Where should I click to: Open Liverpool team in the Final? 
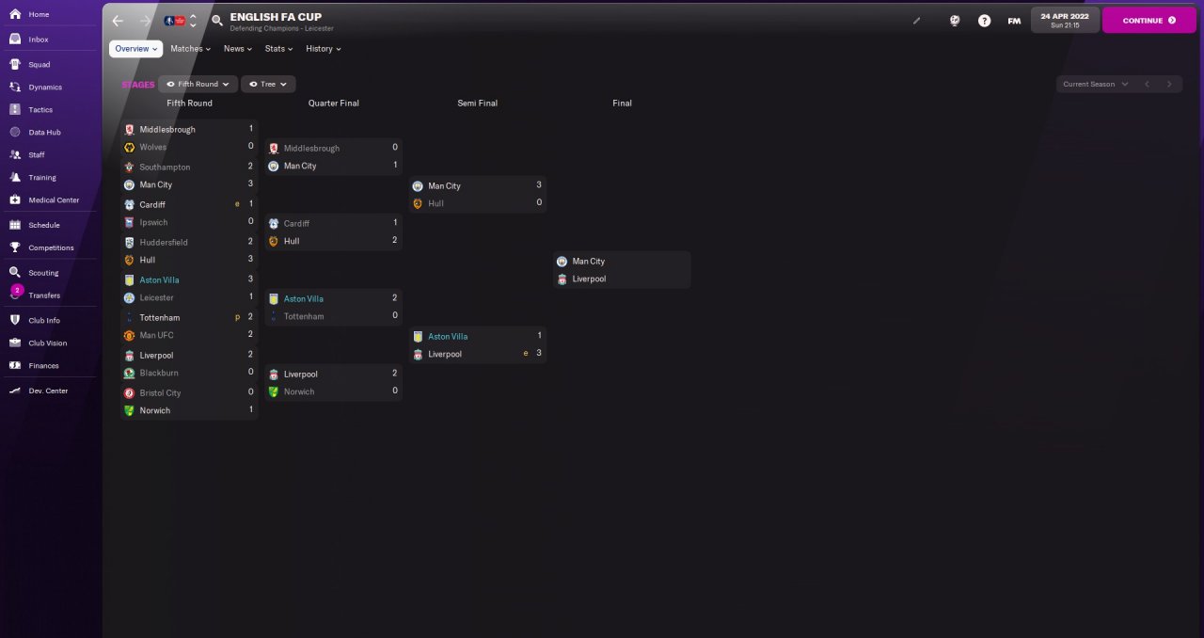click(x=589, y=279)
